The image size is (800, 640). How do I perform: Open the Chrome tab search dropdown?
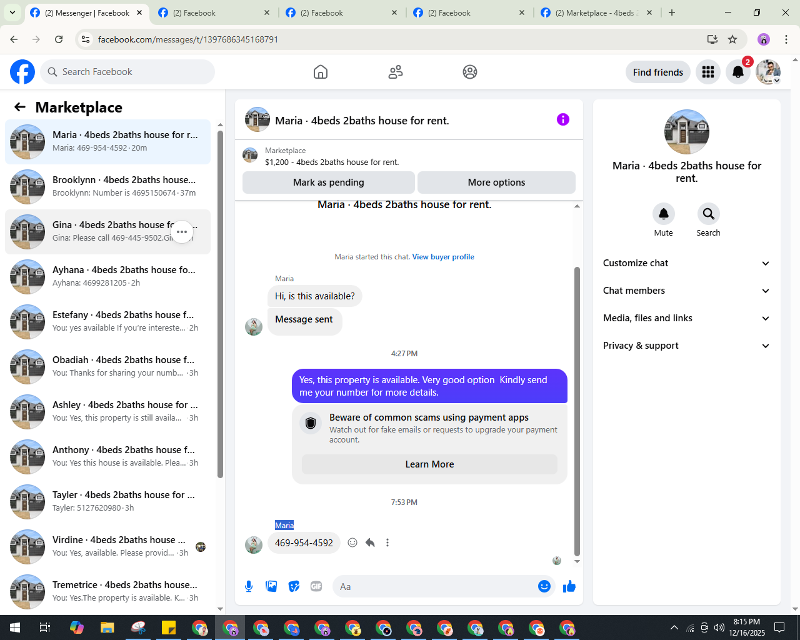click(12, 12)
